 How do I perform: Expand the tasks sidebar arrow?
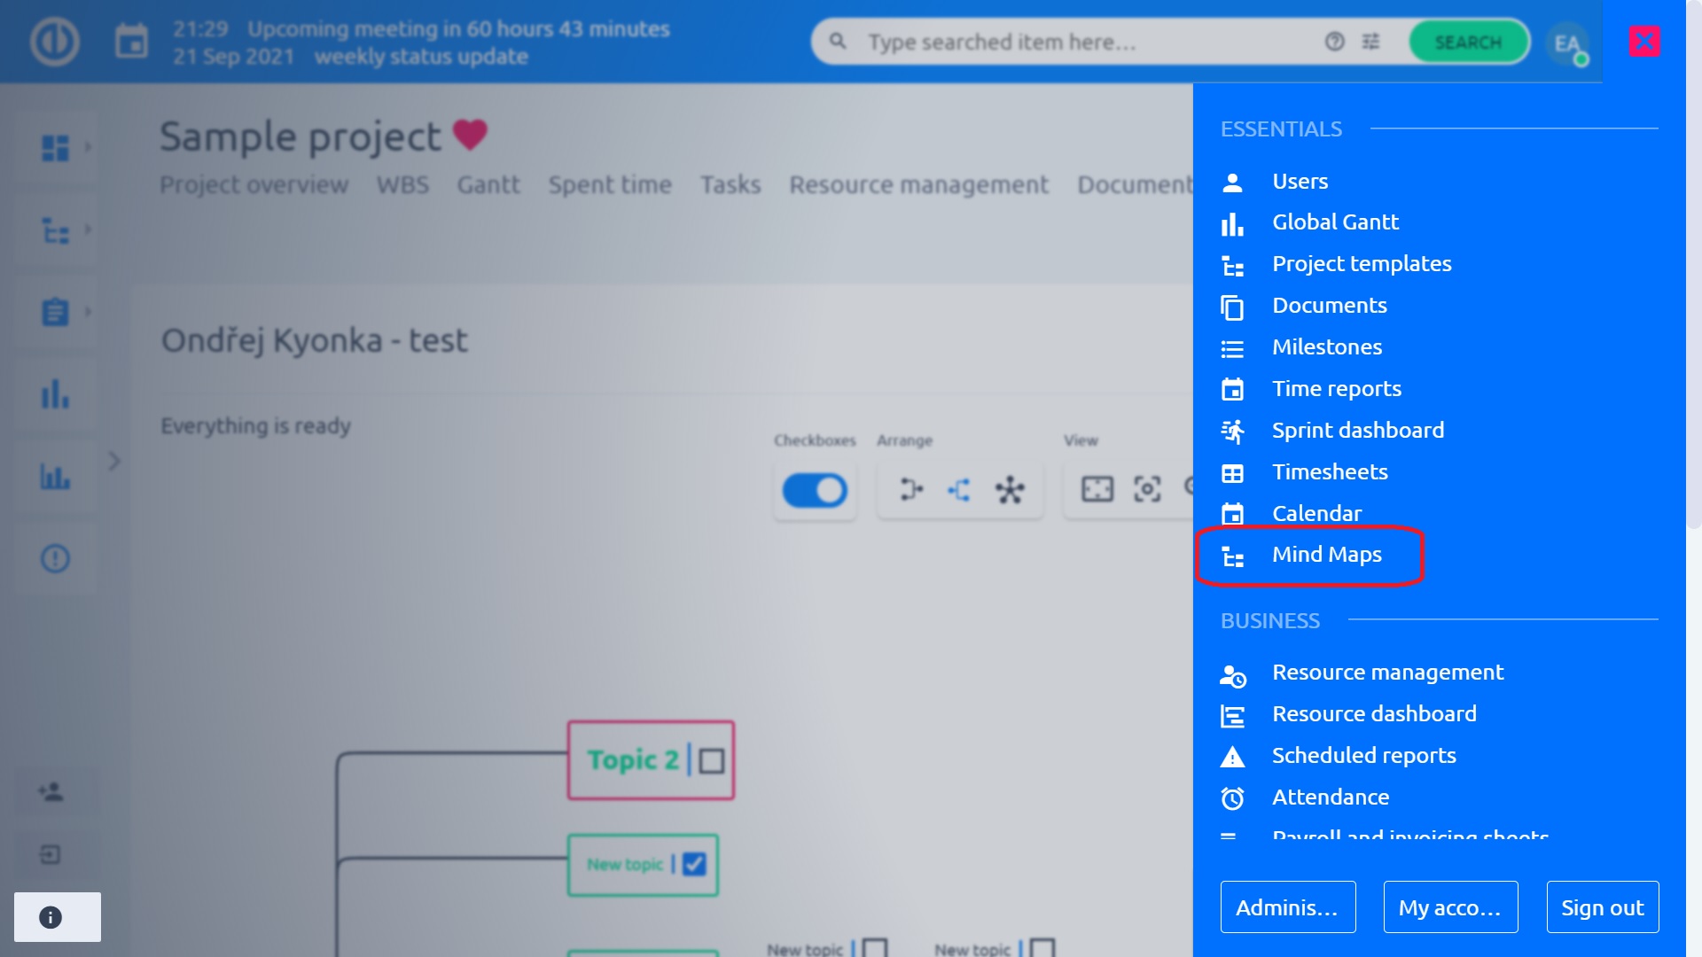(88, 311)
